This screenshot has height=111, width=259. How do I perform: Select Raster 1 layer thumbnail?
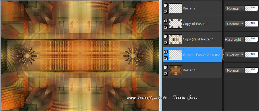175,70
